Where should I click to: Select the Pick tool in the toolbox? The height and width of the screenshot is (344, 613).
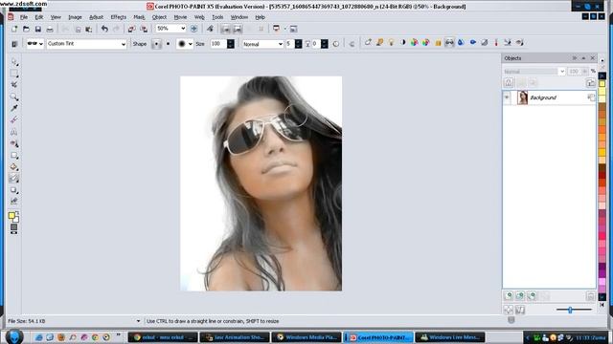click(14, 62)
